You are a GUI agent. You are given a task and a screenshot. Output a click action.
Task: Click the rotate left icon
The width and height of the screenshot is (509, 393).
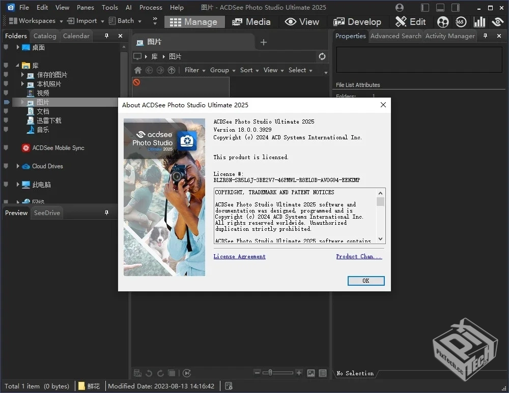(x=149, y=373)
